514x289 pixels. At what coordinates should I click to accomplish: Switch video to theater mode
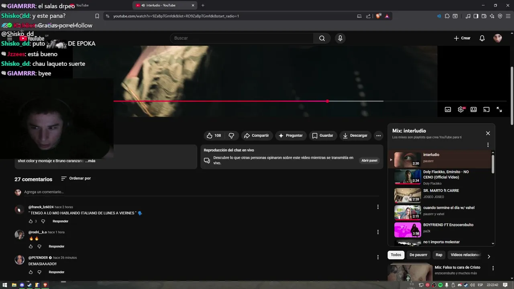coord(473,109)
